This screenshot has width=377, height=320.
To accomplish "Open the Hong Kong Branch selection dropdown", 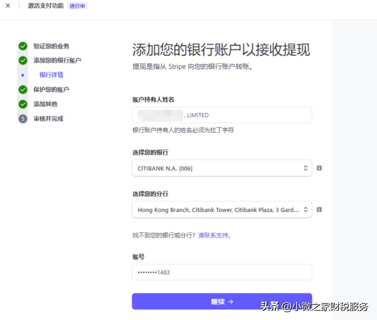I will click(x=222, y=210).
